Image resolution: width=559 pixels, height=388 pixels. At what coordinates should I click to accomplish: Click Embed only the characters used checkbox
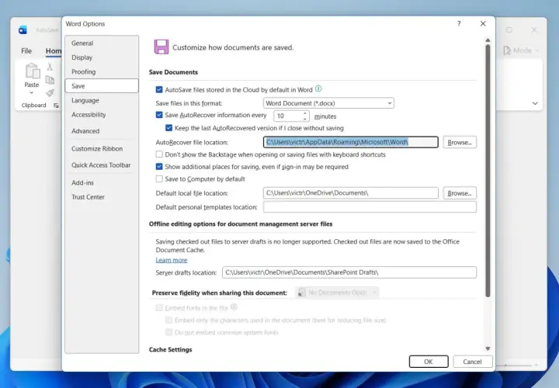click(168, 320)
